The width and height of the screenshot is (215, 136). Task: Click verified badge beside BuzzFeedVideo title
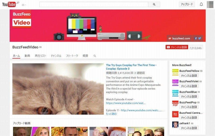click(40, 47)
